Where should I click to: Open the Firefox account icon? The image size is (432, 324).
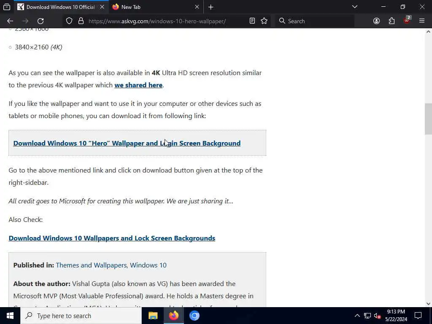376,21
